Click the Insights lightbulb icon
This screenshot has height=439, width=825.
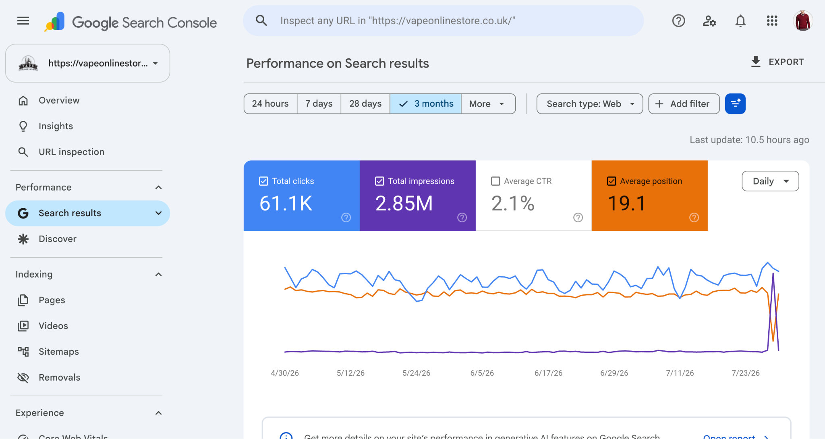pyautogui.click(x=23, y=126)
